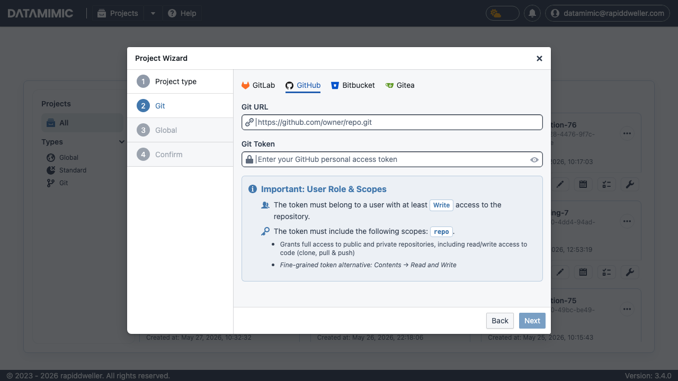Click the user role icon in info box
The height and width of the screenshot is (381, 678).
coord(265,205)
